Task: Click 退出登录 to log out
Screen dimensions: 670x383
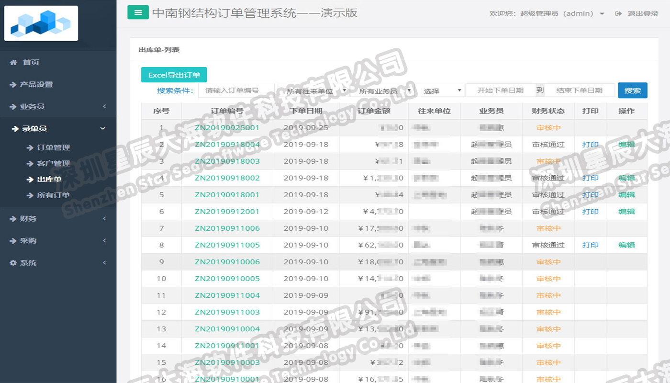Action: point(643,13)
